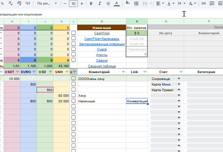The width and height of the screenshot is (223, 152).
Task: Click in the formula bar text
Action: point(21,14)
